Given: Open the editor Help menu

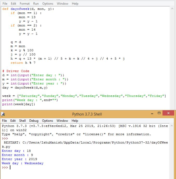Looking at the screenshot, I should pos(75,4).
